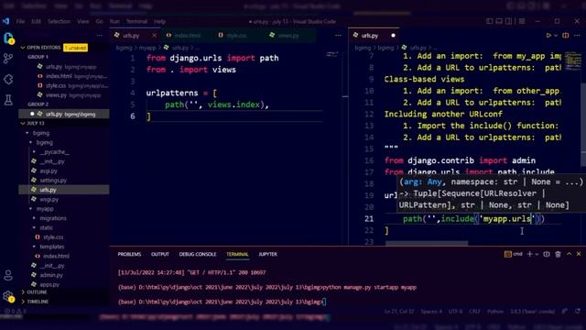The height and width of the screenshot is (330, 586).
Task: Click the CRLF line ending in status bar
Action: click(474, 312)
